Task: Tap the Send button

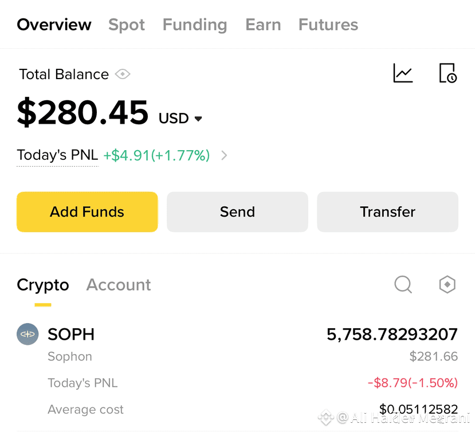Action: [x=237, y=212]
